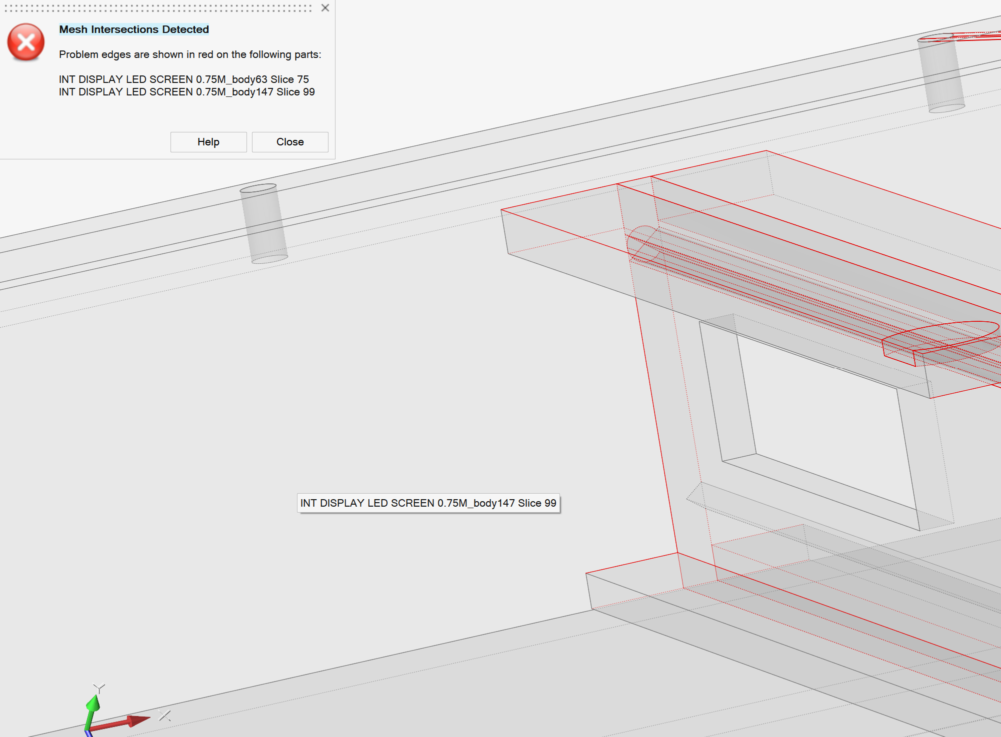Click the Close button in the dialog
Screen dimensions: 1001x737
pos(290,141)
